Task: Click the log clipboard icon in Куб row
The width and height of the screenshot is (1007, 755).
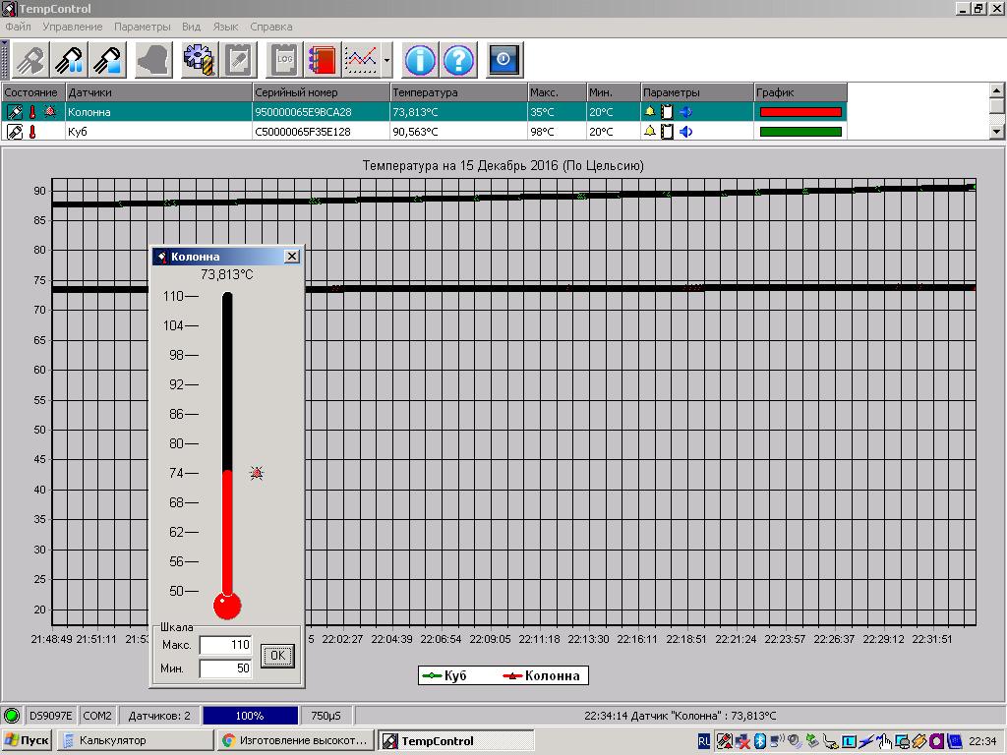Action: tap(668, 132)
